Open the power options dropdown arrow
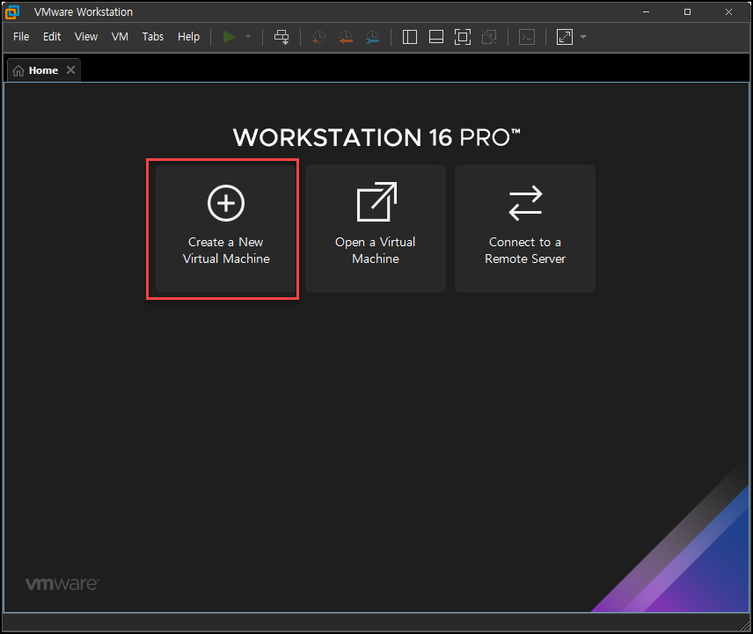 tap(248, 37)
